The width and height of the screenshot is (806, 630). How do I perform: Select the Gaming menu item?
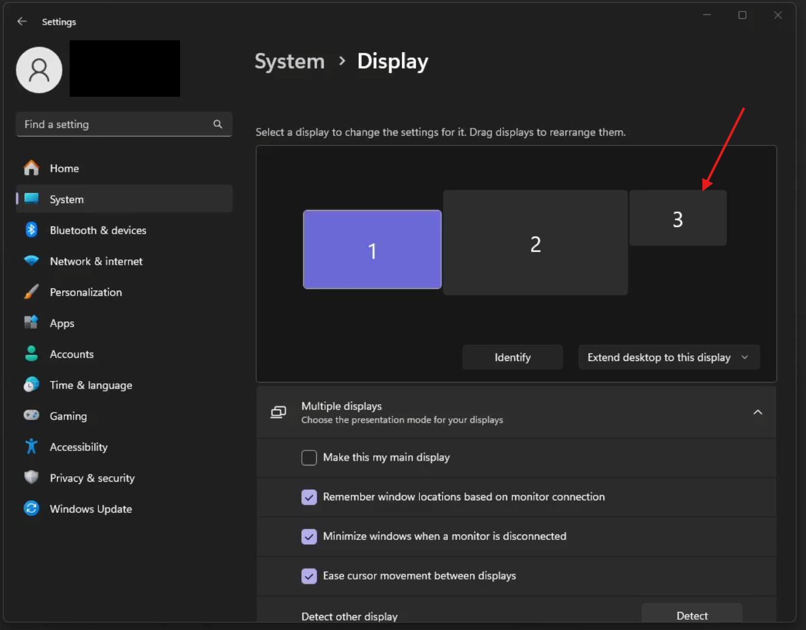pyautogui.click(x=68, y=416)
